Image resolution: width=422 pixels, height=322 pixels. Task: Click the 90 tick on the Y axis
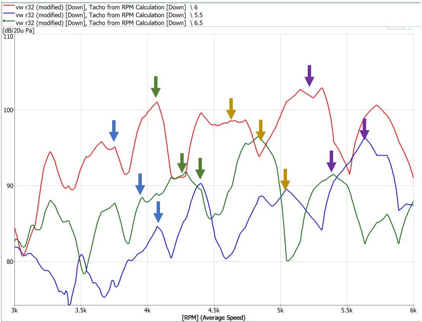10,186
